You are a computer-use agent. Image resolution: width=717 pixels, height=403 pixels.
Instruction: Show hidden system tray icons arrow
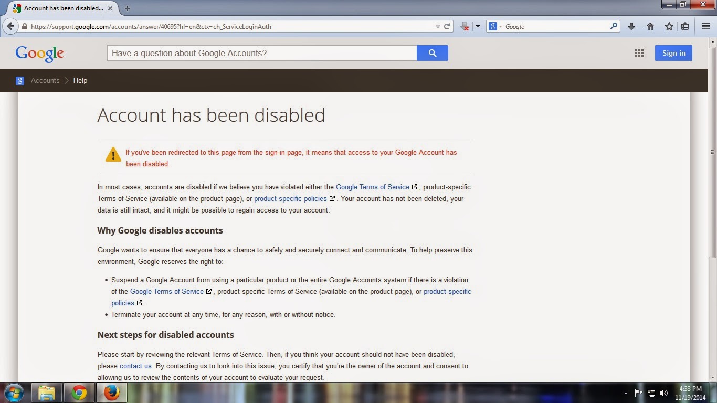coord(626,393)
